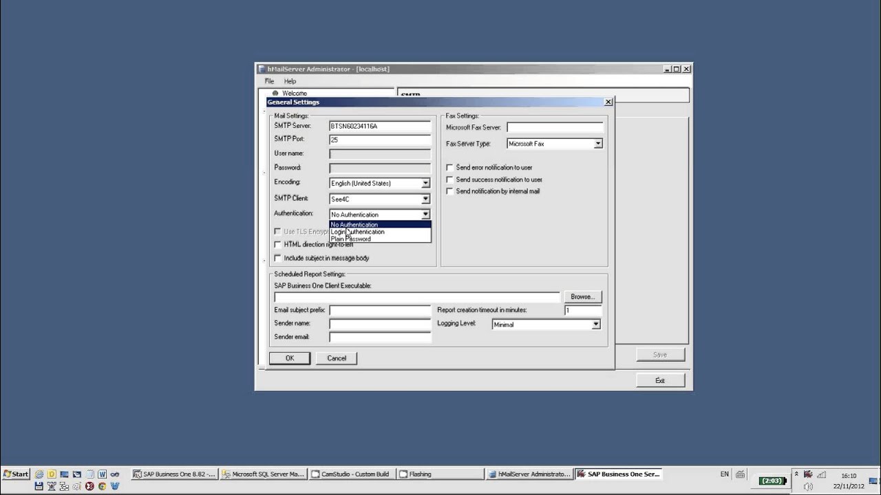Image resolution: width=881 pixels, height=495 pixels.
Task: Click the Email subject prefix field
Action: coord(380,311)
